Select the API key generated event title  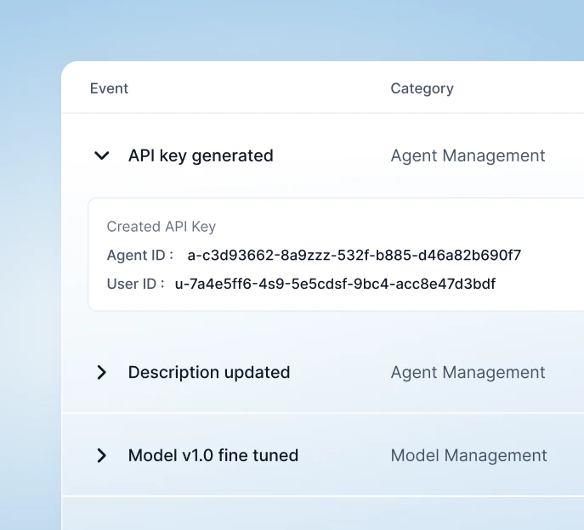[x=201, y=155]
